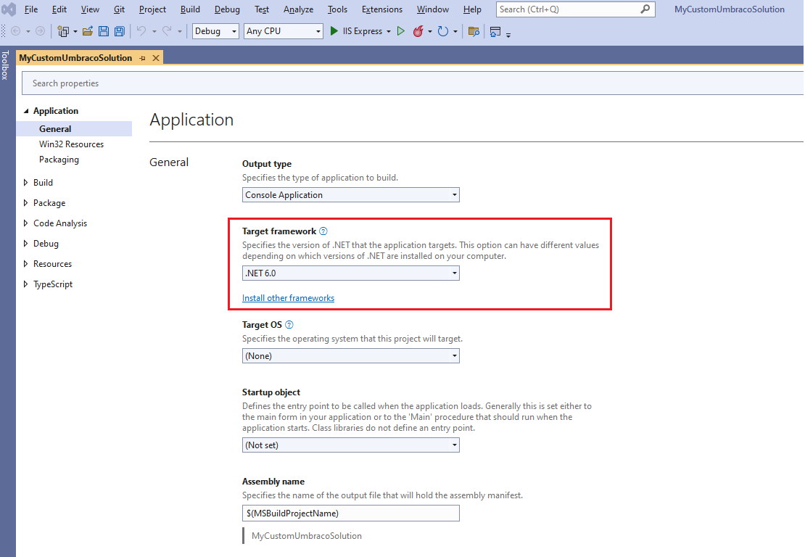Open the Restart dropdown arrow
Viewport: 805px width, 557px height.
click(x=455, y=31)
